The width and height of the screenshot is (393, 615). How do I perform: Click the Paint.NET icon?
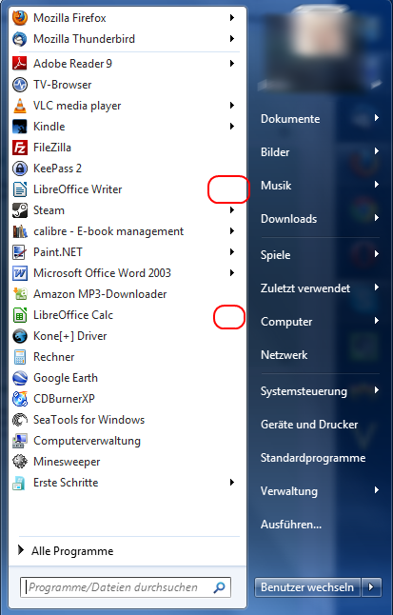click(x=20, y=252)
